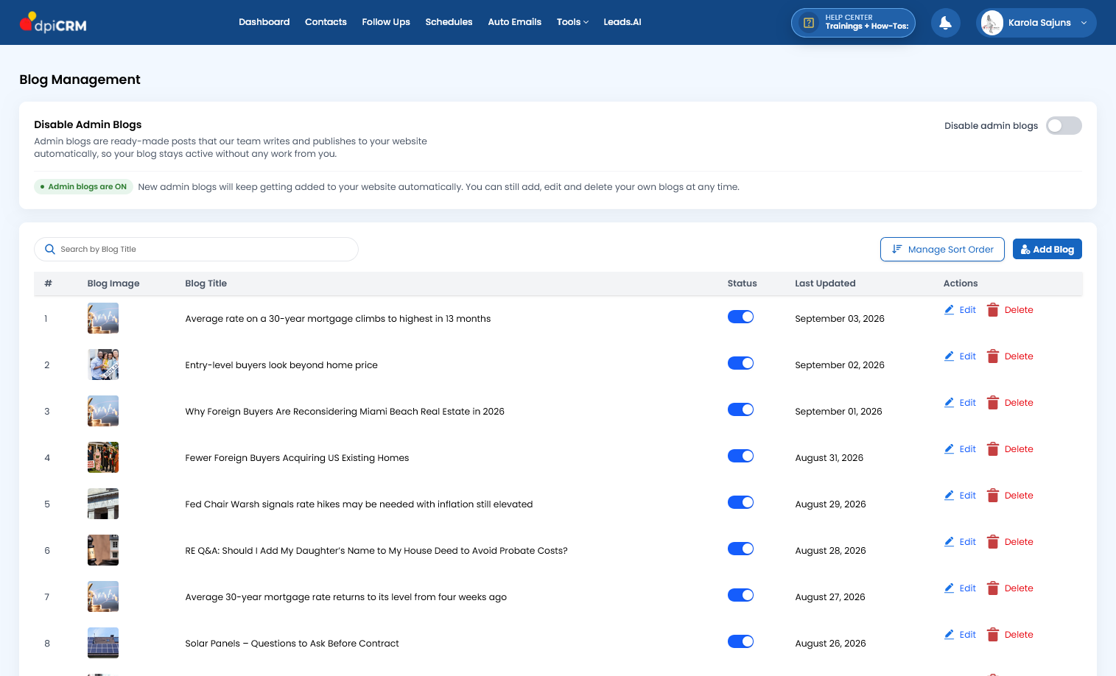
Task: Toggle status of 13 months mortgage blog
Action: point(740,317)
